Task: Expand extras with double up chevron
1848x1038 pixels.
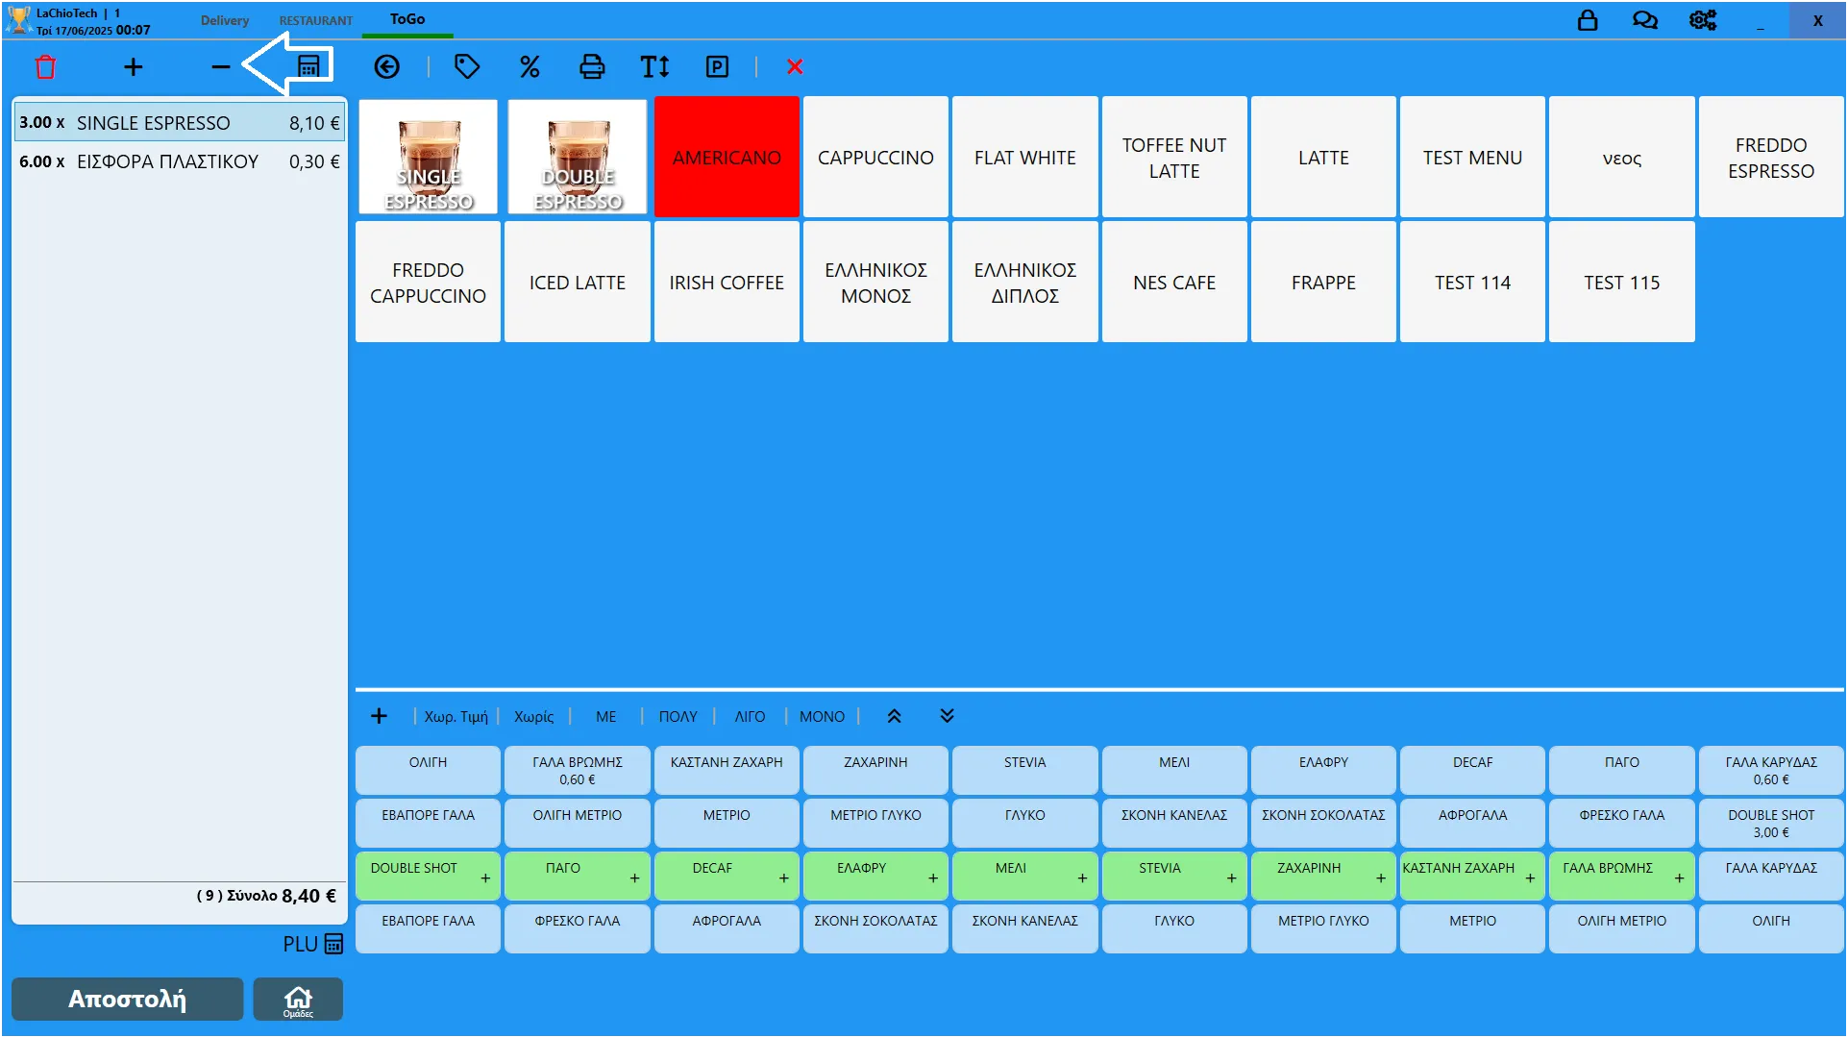Action: tap(894, 716)
